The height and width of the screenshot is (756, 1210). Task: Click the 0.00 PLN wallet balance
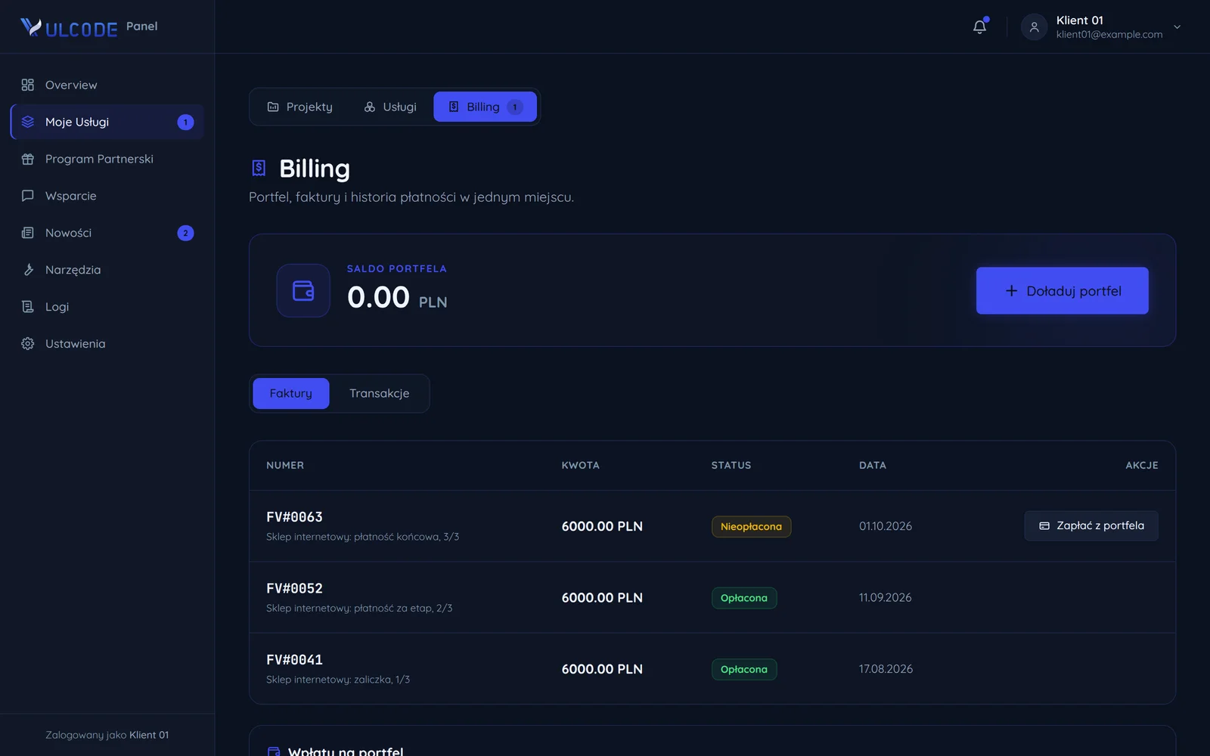[397, 298]
